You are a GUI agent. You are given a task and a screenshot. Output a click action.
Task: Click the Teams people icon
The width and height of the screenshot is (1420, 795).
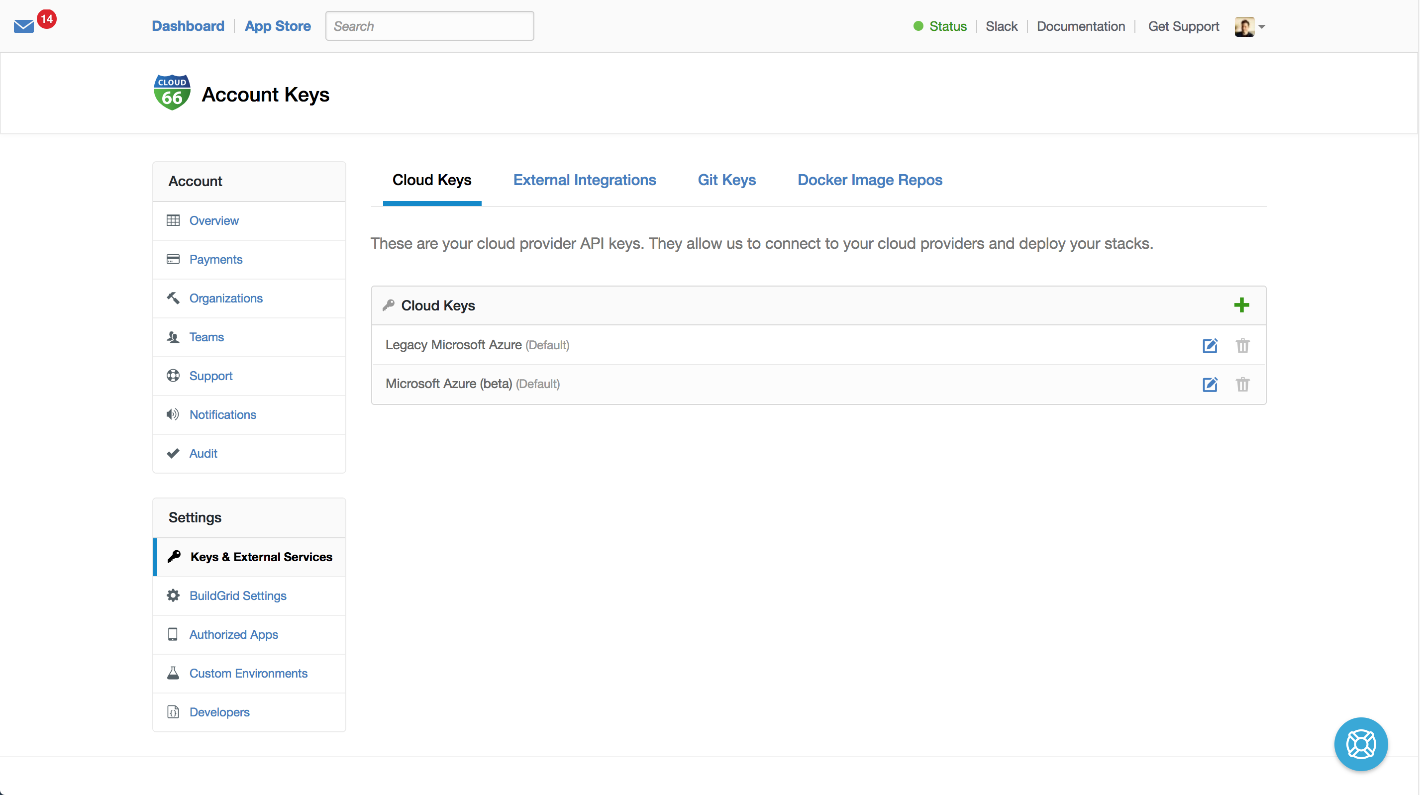[x=173, y=337]
